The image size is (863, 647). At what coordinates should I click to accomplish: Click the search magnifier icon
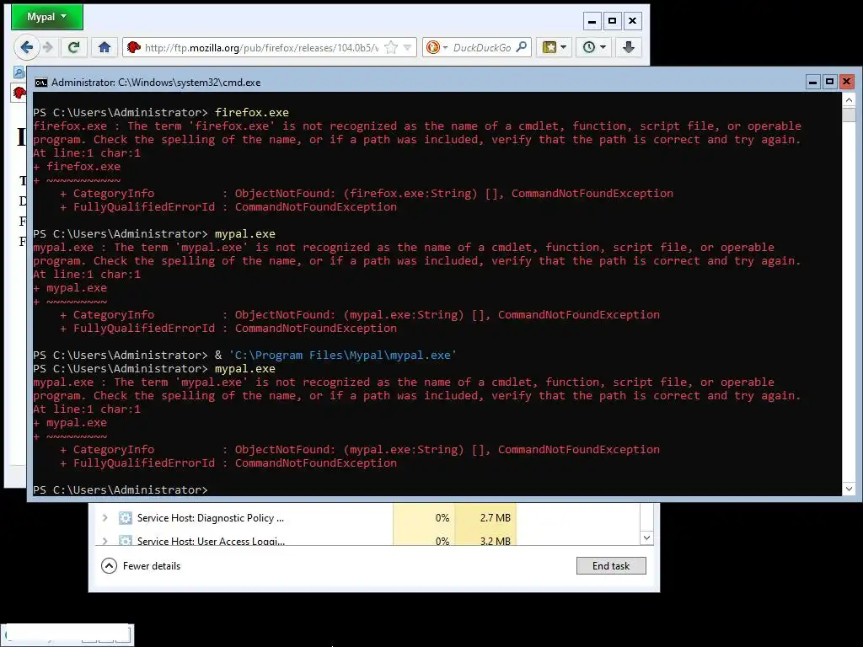pyautogui.click(x=522, y=47)
